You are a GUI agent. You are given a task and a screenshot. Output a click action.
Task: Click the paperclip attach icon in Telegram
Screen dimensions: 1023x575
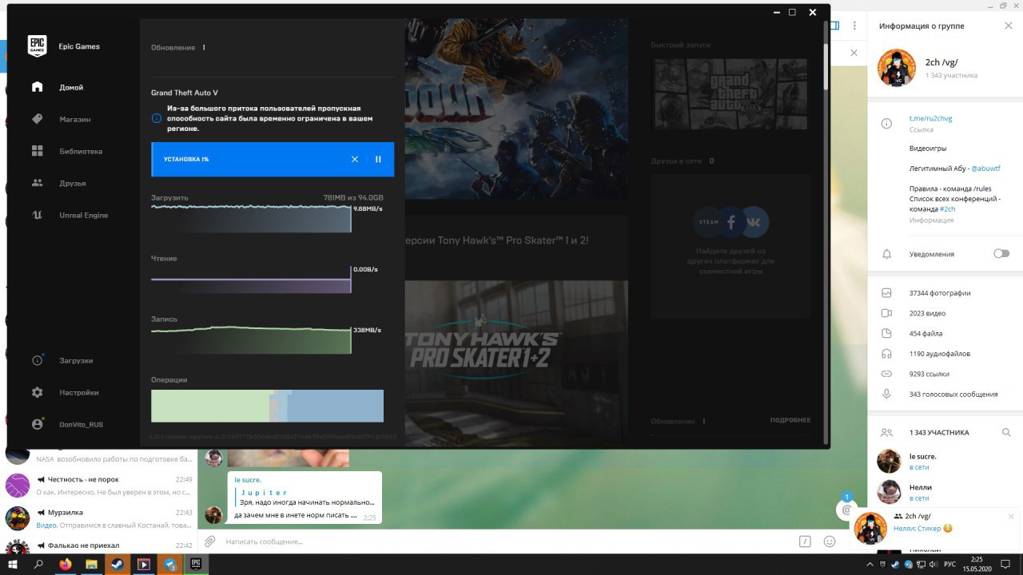click(209, 541)
